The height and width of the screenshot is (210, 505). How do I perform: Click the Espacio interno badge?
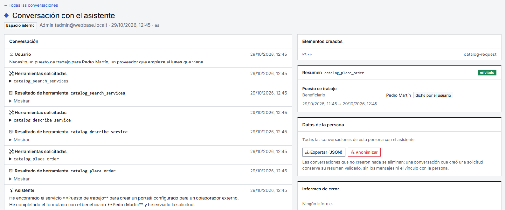tap(20, 25)
